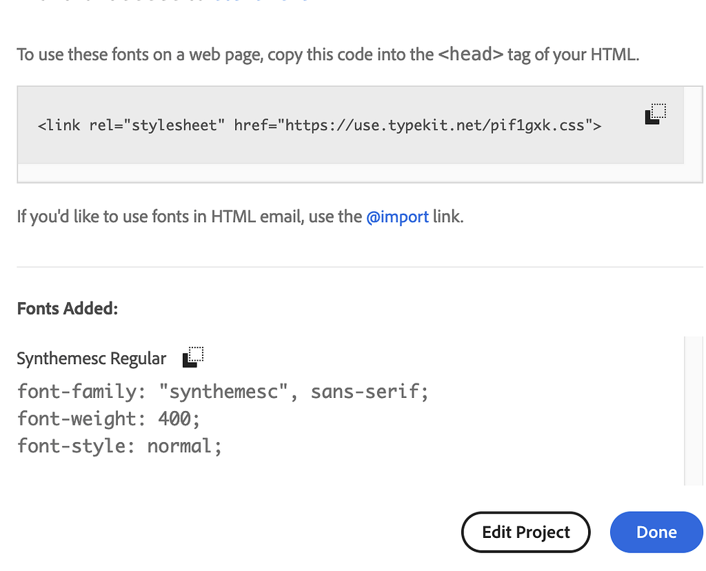Click the Edit Project button

click(525, 532)
